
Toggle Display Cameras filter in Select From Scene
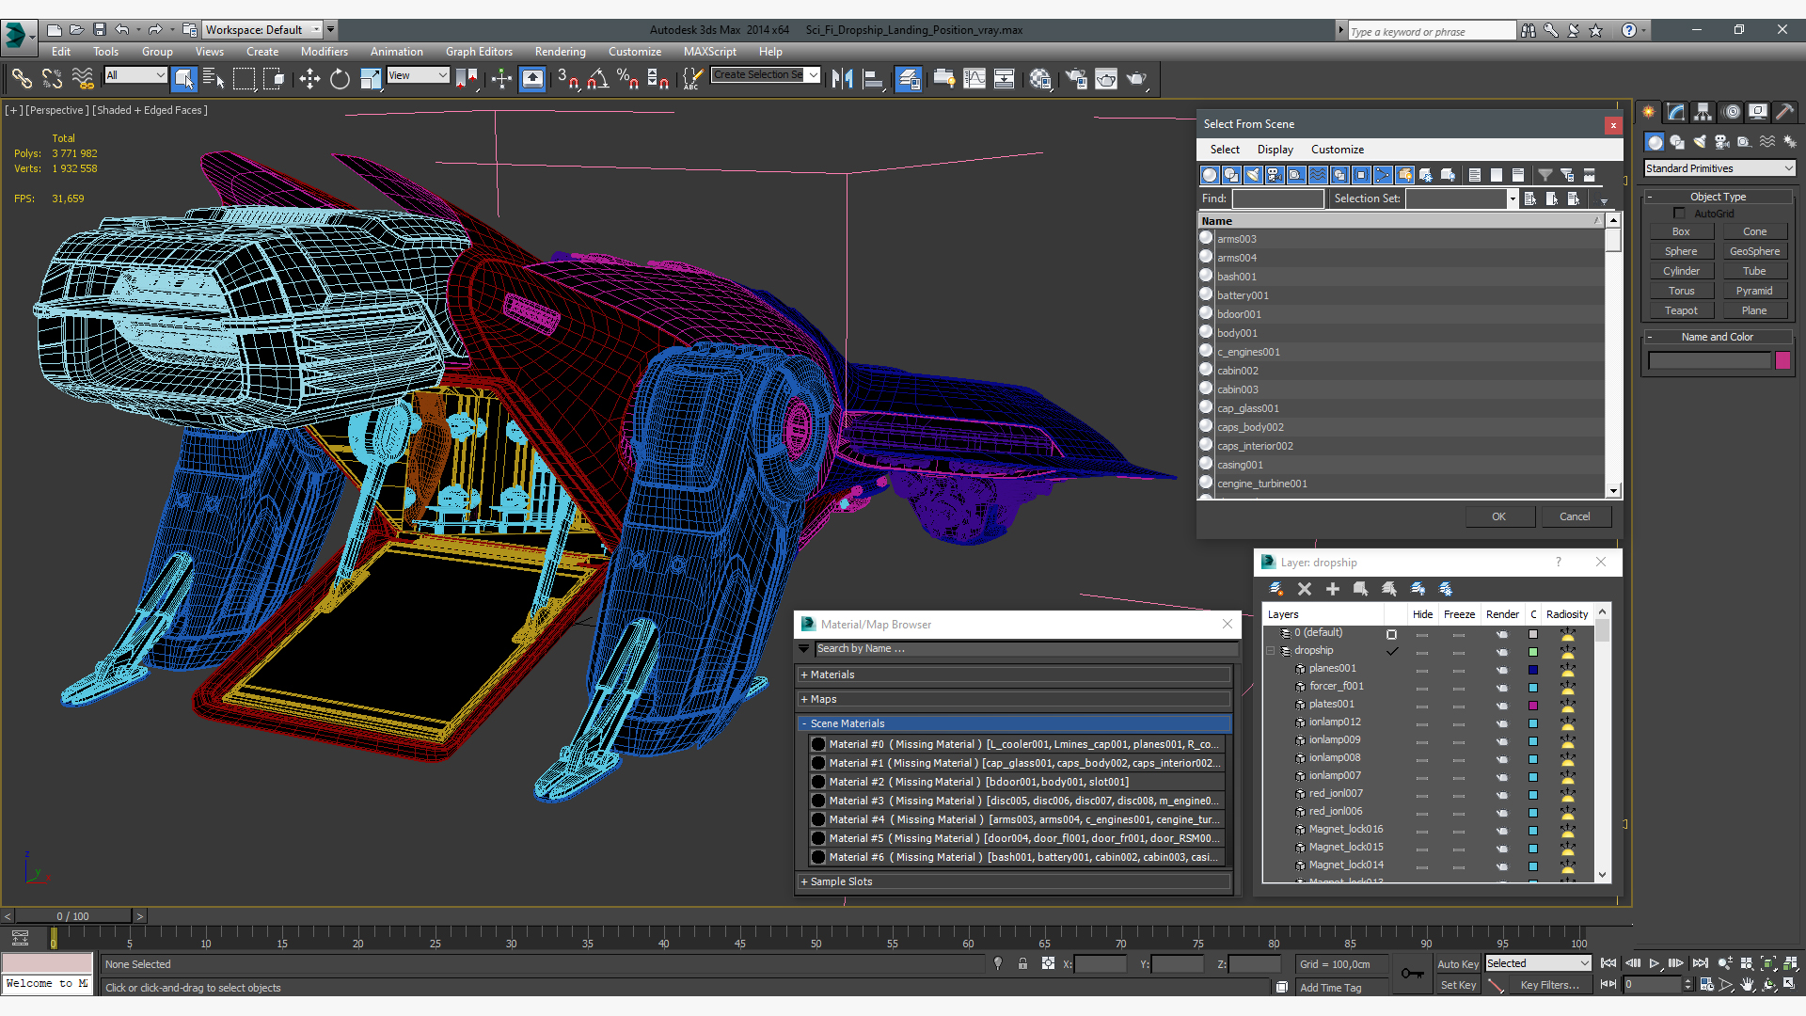click(x=1275, y=175)
